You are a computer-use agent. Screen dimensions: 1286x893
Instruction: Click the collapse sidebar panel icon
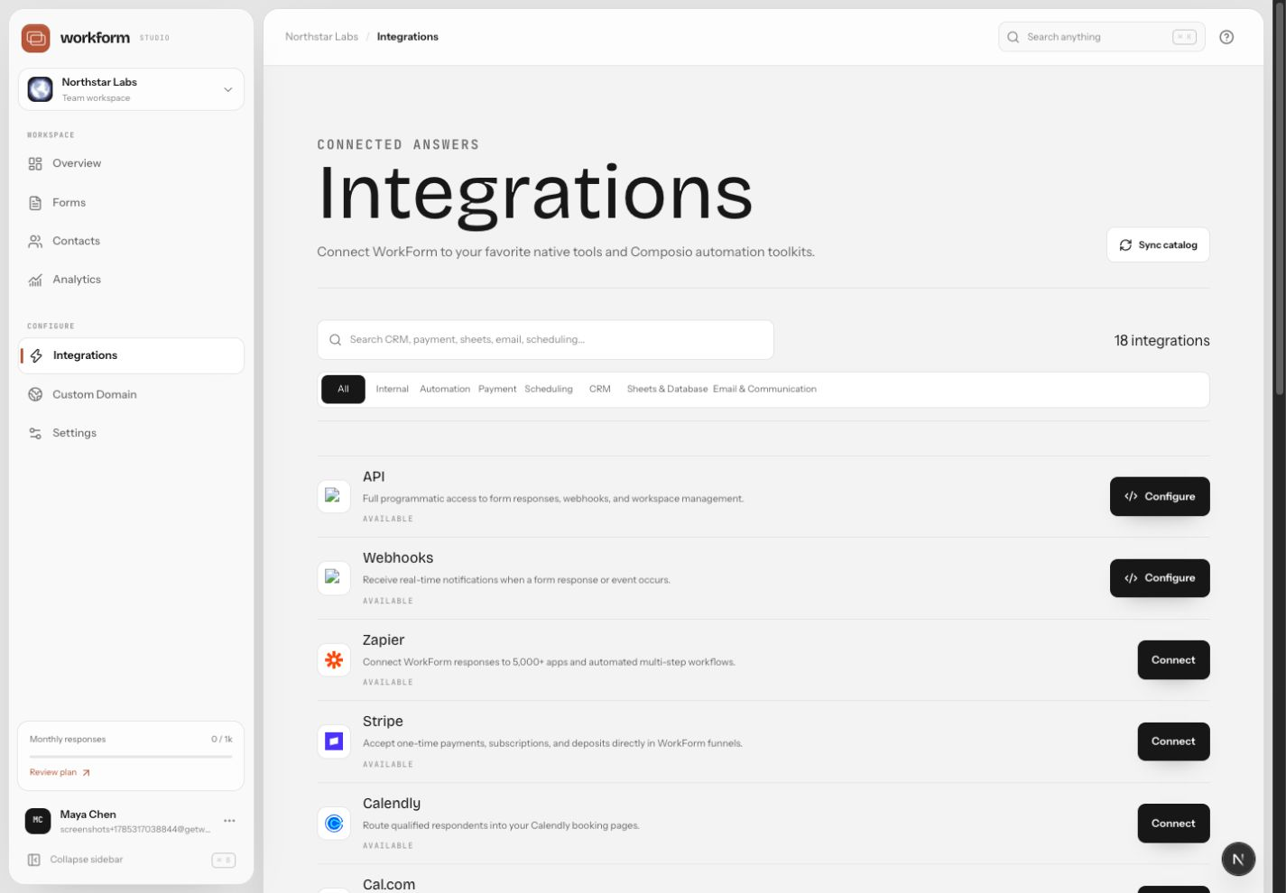coord(34,860)
